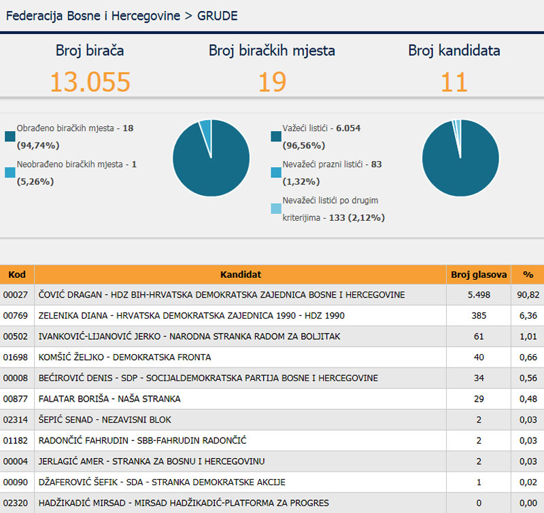The height and width of the screenshot is (513, 544).
Task: Select the IVANKOVIĆ-LIJANOVIĆ JERKO candidate row
Action: tap(272, 336)
